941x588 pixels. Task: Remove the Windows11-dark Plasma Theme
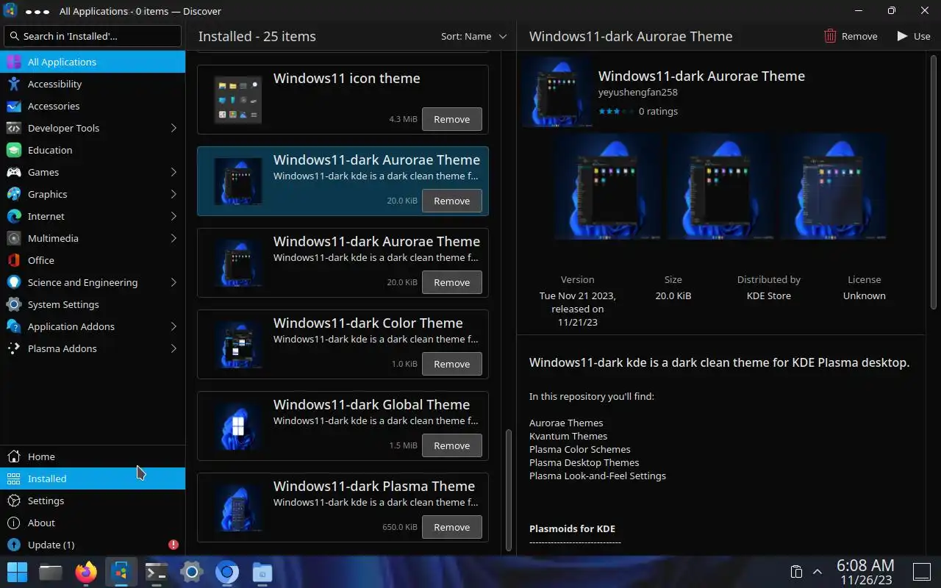pos(452,527)
